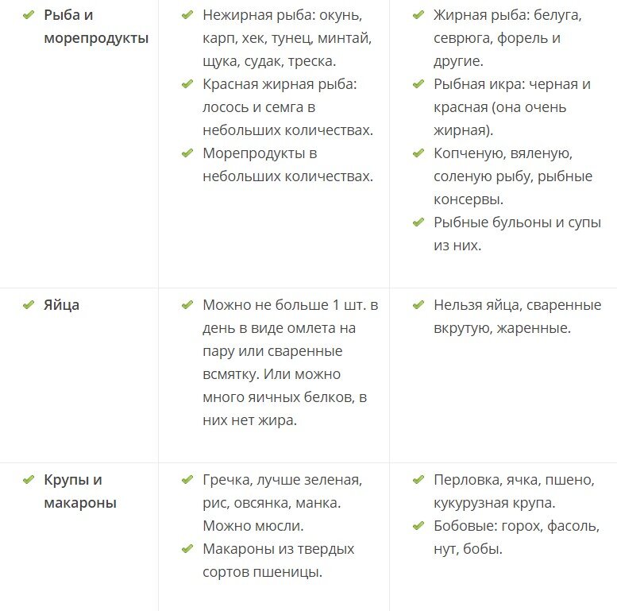Click the checkmark beside Копченую, вяленую
Image resolution: width=617 pixels, height=611 pixels.
418,153
